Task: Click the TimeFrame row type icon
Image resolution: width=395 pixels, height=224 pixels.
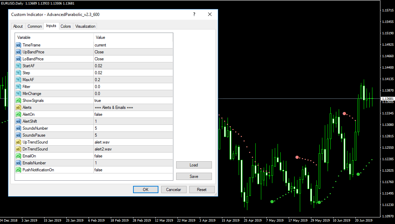Action: (x=18, y=45)
